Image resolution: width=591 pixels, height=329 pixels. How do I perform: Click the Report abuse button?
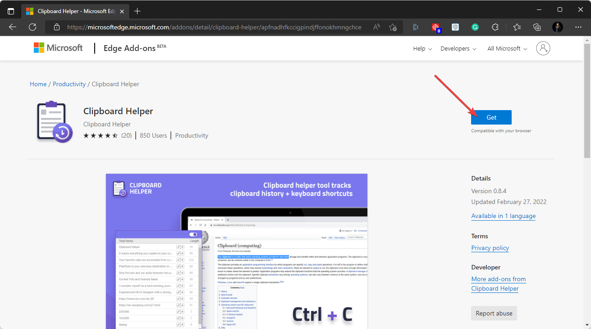(x=494, y=313)
